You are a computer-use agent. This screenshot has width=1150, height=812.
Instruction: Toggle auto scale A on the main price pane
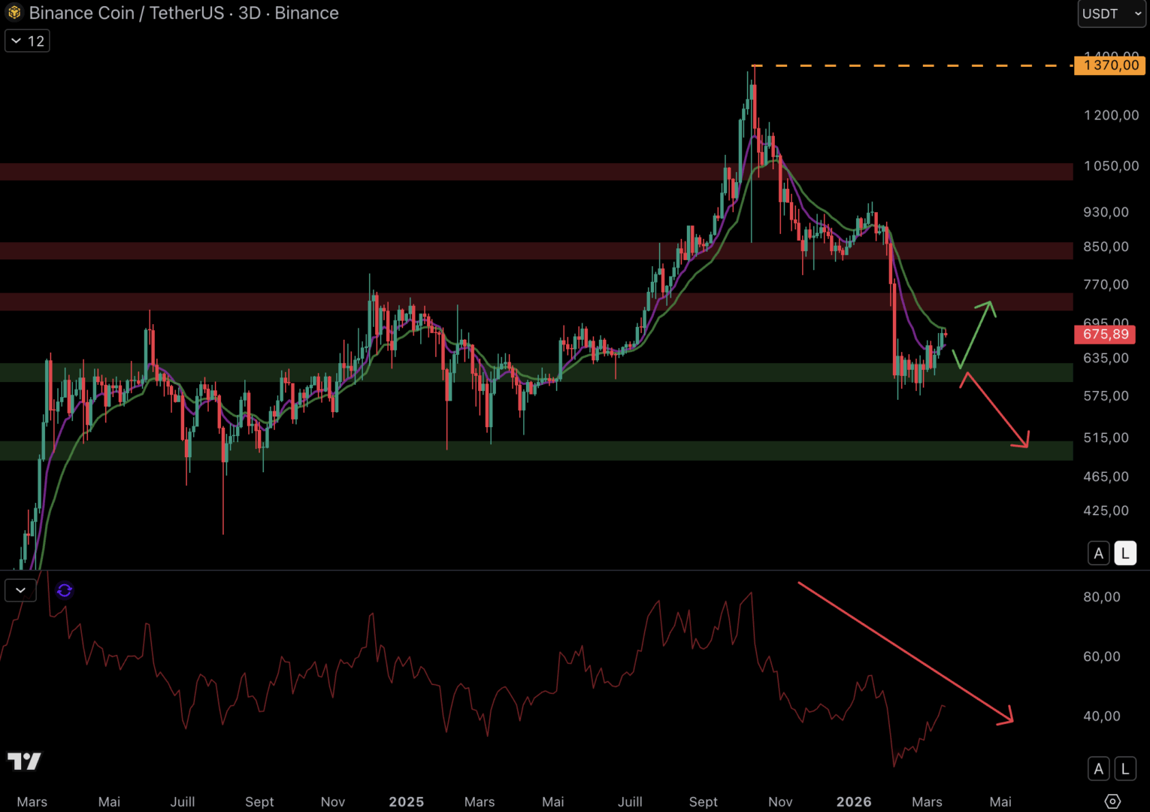pyautogui.click(x=1098, y=553)
